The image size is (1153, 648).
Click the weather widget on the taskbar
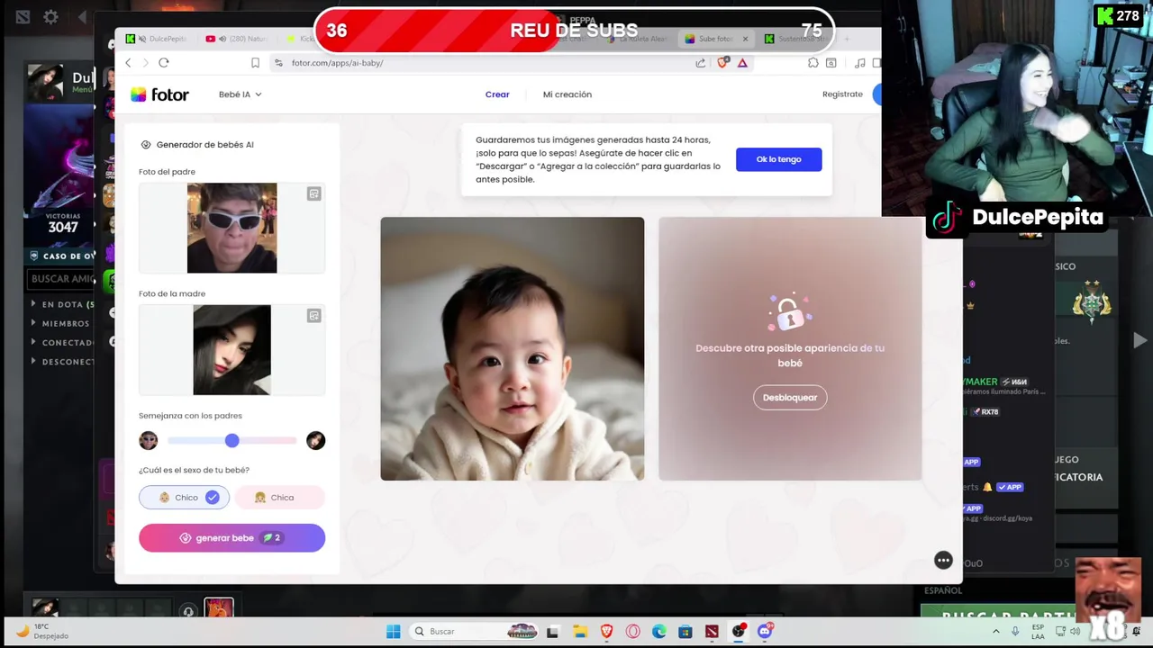(41, 632)
